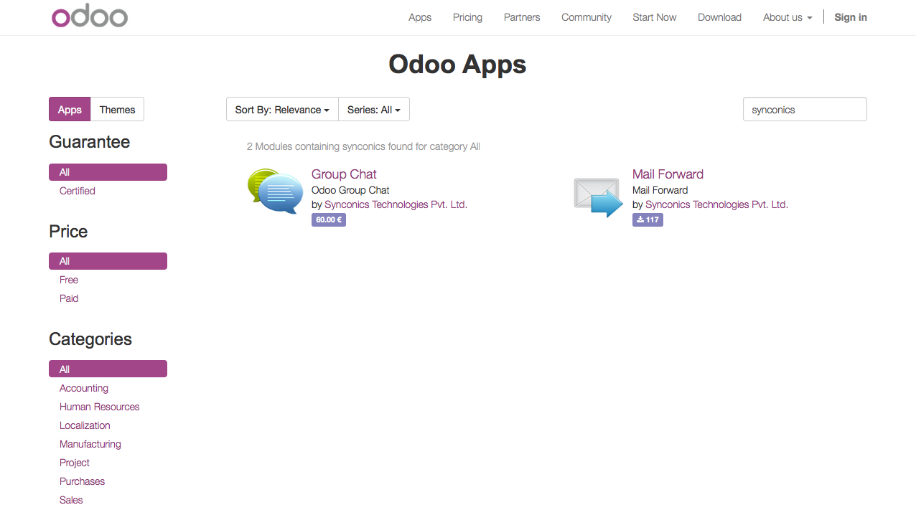Select All under Price
The height and width of the screenshot is (510, 916).
point(108,261)
